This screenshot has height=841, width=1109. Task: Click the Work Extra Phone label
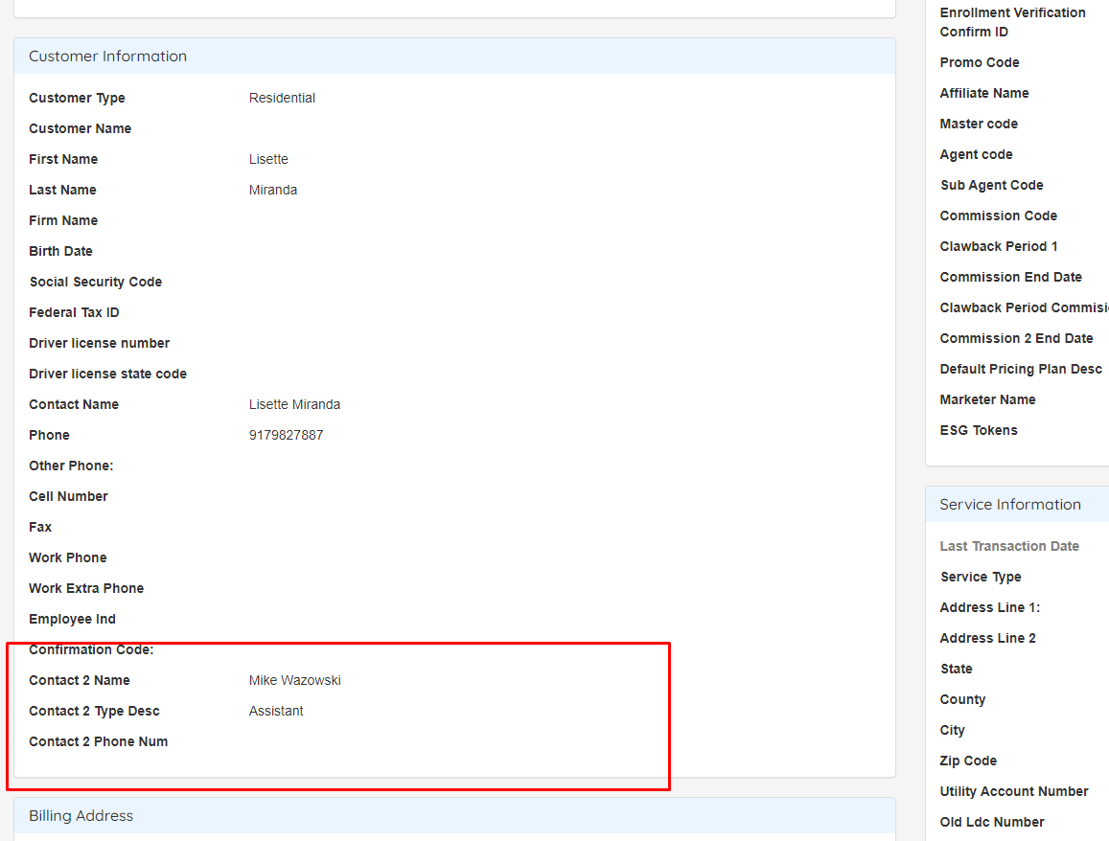point(86,589)
